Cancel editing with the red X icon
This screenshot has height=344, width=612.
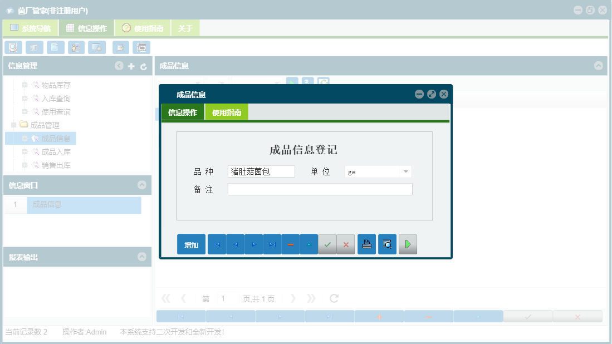pyautogui.click(x=345, y=244)
